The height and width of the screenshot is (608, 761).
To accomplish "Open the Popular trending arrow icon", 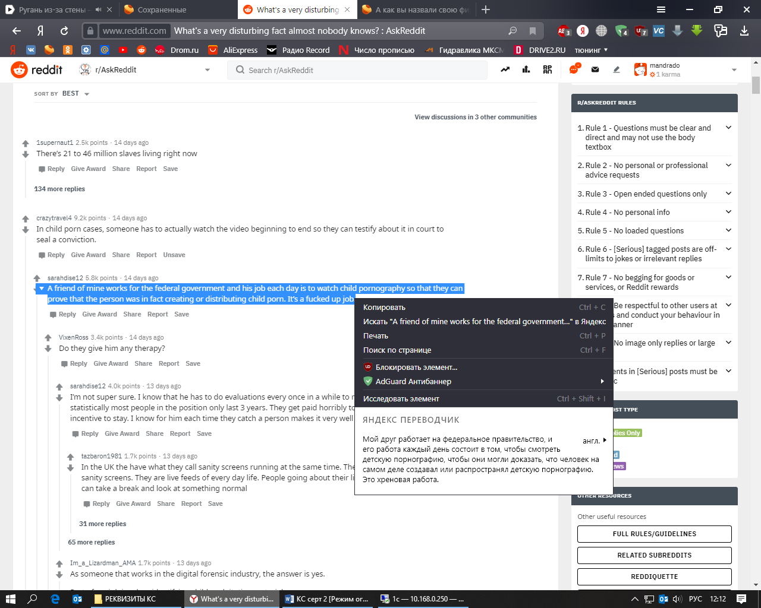I will tap(505, 69).
